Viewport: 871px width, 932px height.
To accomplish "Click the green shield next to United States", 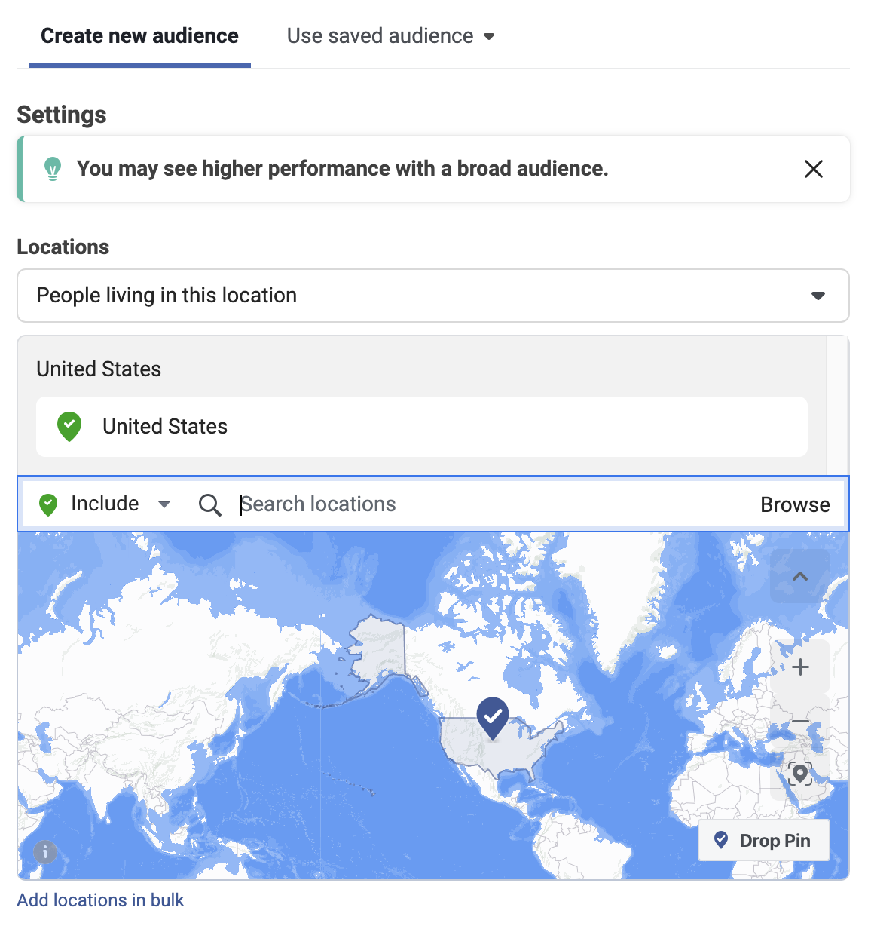I will (69, 427).
